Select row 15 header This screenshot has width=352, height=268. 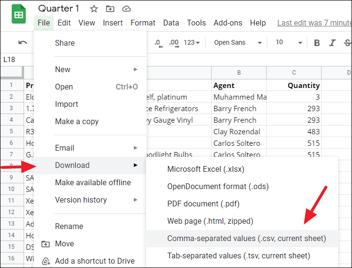tap(12, 247)
